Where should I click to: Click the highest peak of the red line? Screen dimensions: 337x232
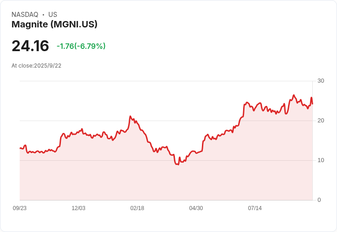294,95
